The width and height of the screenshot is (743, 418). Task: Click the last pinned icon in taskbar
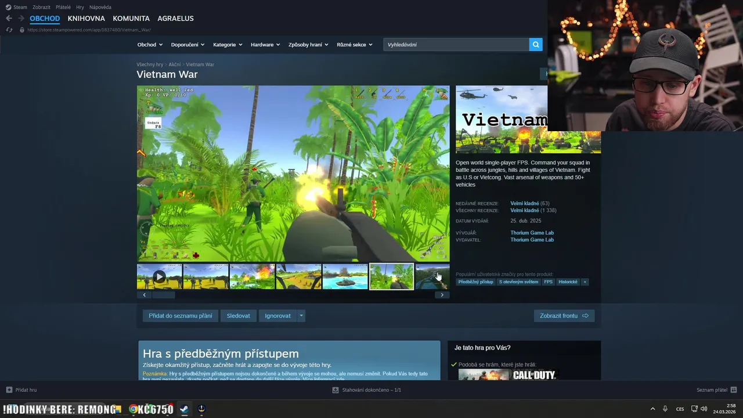[x=201, y=409]
